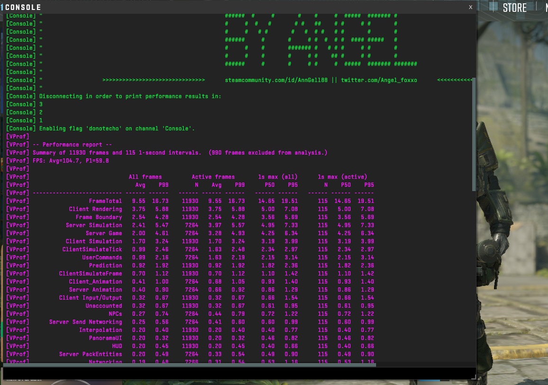Click the Client Rendering row label
Viewport: 548px width, 385px height.
(x=95, y=209)
